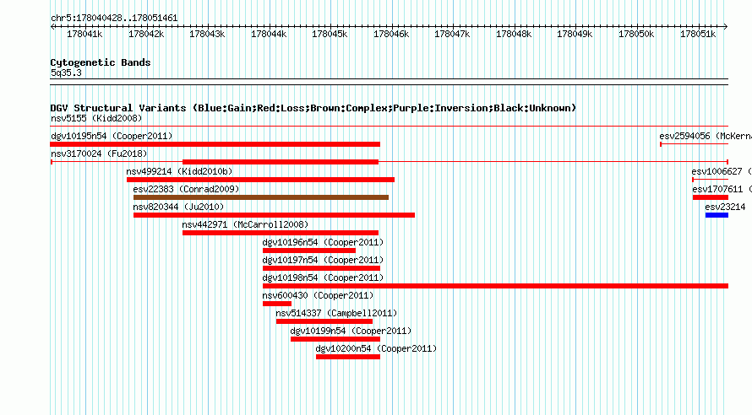Viewport: 752px width, 415px height.
Task: Click the 178043k ruler tick label
Action: [207, 34]
